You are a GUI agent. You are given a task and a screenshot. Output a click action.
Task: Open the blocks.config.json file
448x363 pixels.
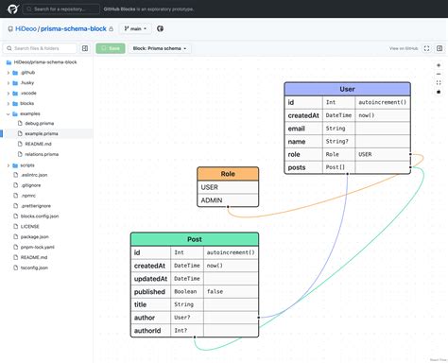click(40, 216)
